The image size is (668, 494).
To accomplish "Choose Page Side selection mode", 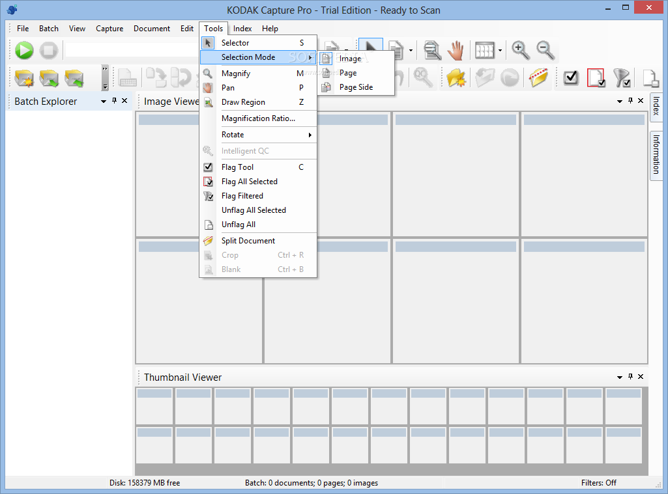I will click(x=356, y=87).
